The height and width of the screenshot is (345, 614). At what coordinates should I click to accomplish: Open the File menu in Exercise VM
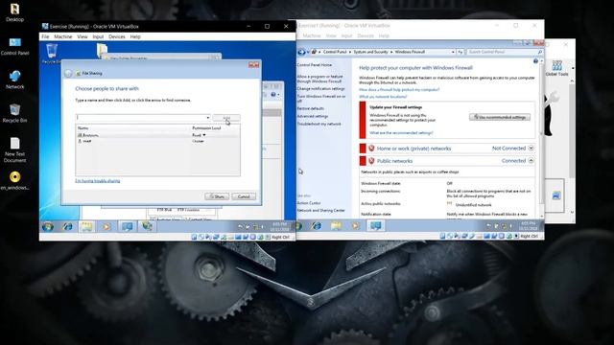pyautogui.click(x=45, y=36)
